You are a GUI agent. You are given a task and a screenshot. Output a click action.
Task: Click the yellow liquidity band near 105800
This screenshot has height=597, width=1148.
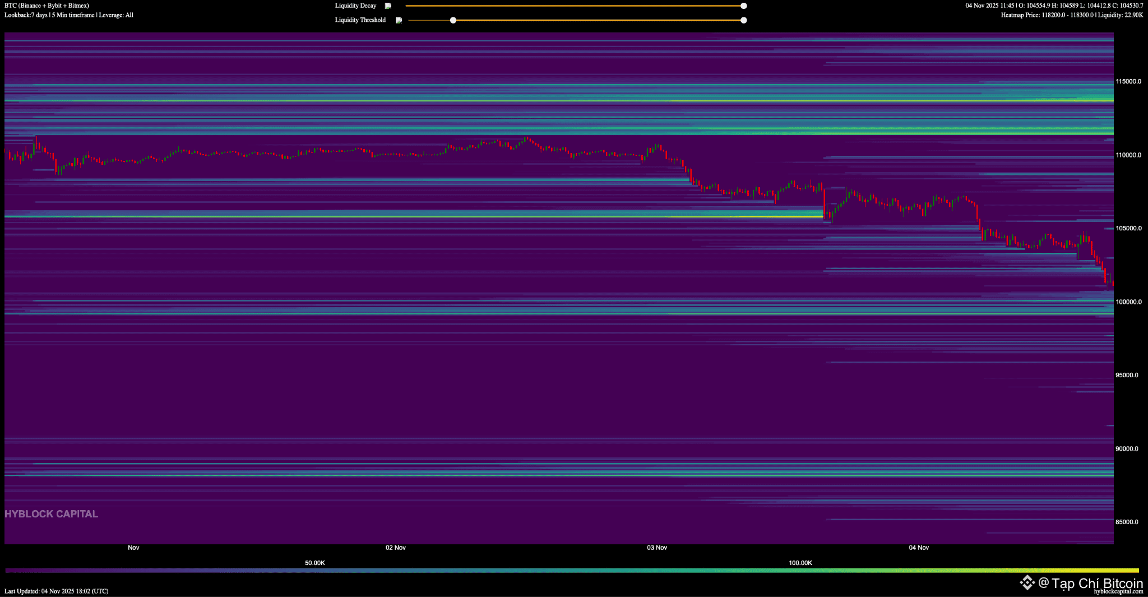point(414,216)
